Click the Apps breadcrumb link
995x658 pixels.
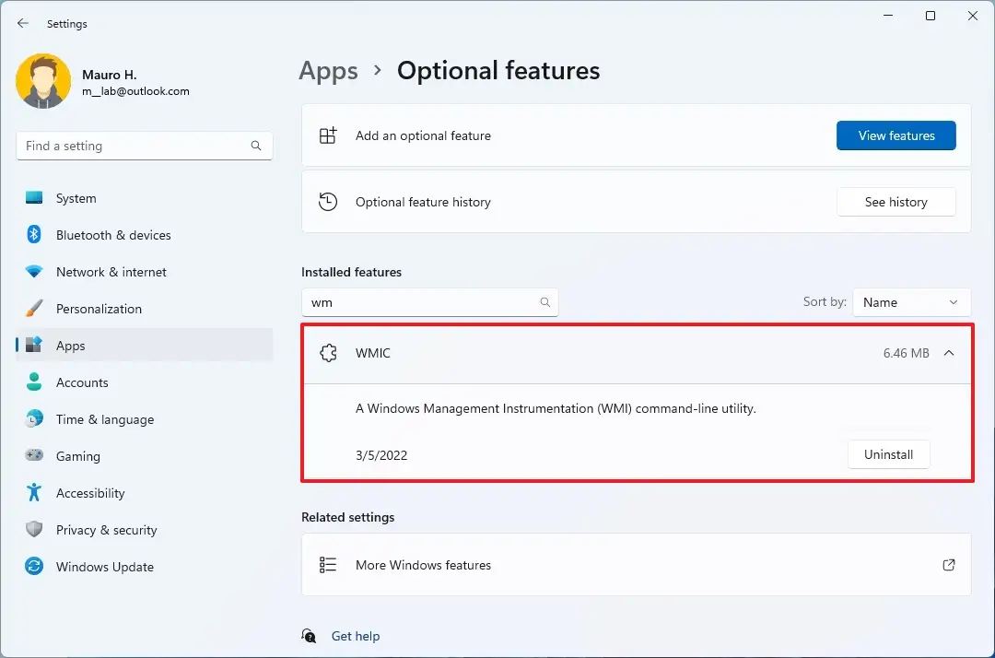(x=328, y=71)
